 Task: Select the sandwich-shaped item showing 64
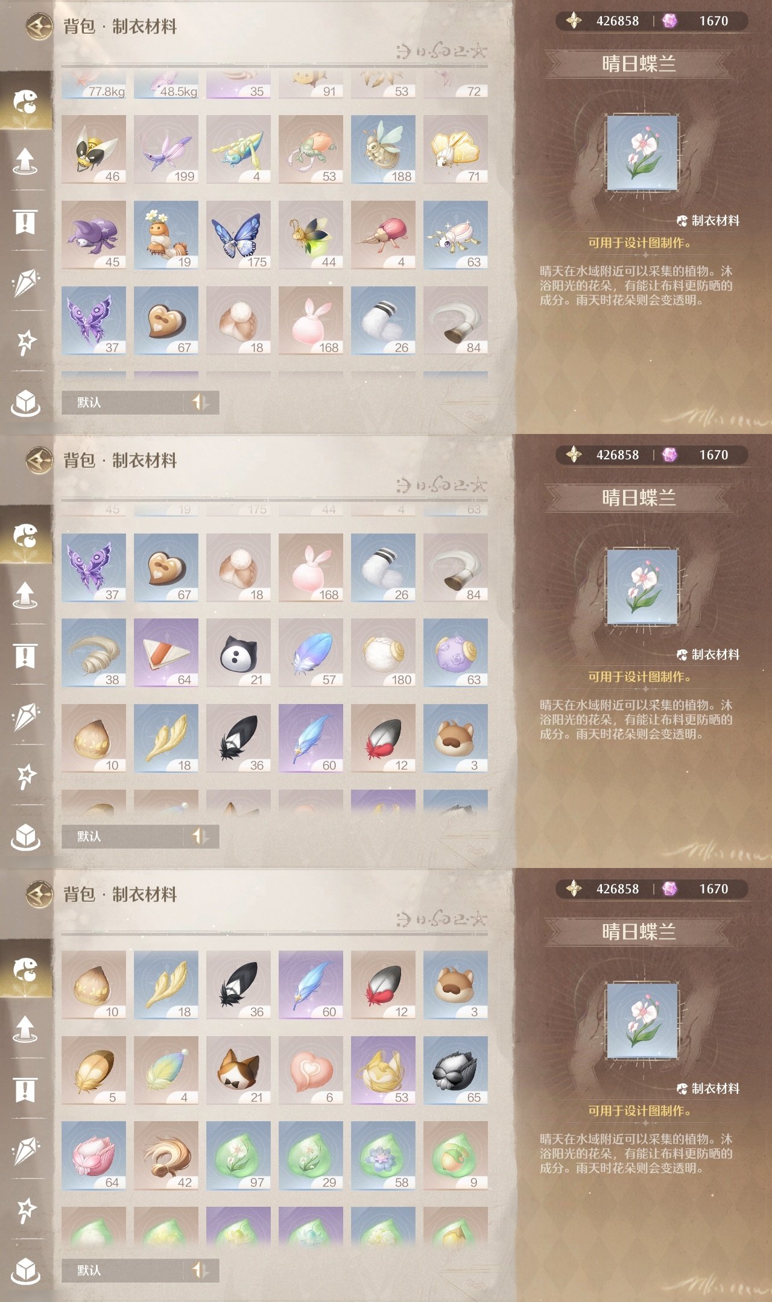point(166,653)
